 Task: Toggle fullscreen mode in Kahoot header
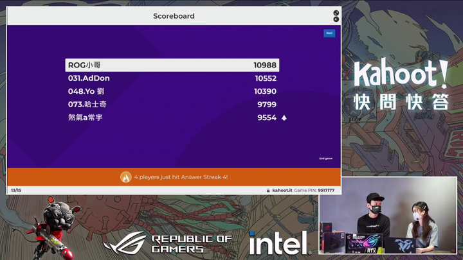pos(336,13)
